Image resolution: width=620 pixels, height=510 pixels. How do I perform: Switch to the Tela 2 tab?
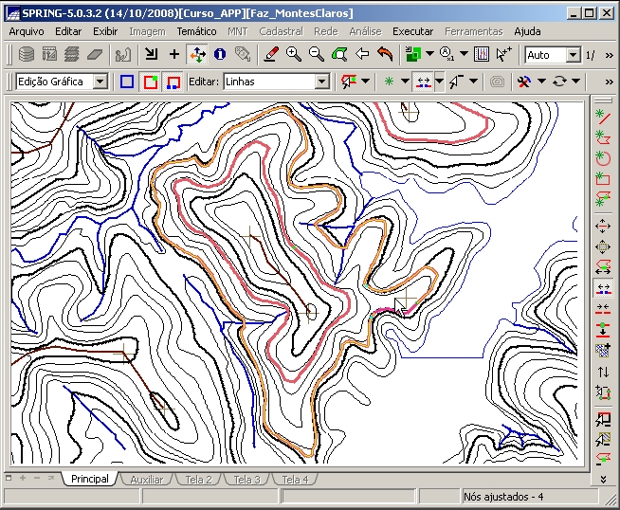pyautogui.click(x=197, y=480)
